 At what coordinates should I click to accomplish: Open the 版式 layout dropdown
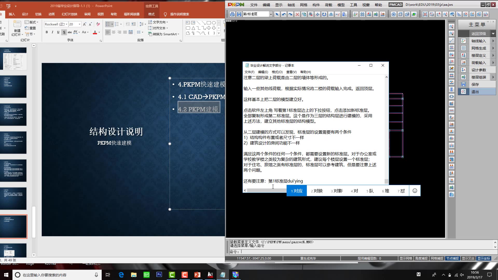point(32,22)
